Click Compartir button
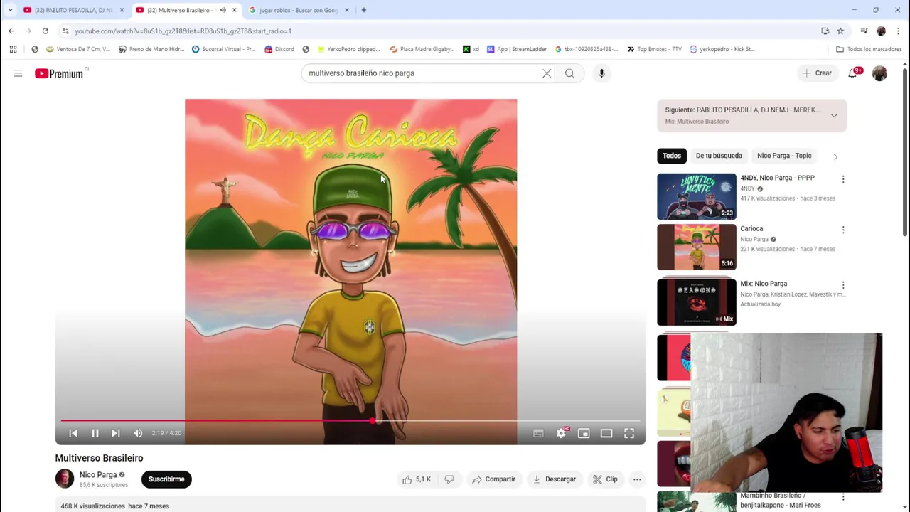910x512 pixels. [x=493, y=479]
